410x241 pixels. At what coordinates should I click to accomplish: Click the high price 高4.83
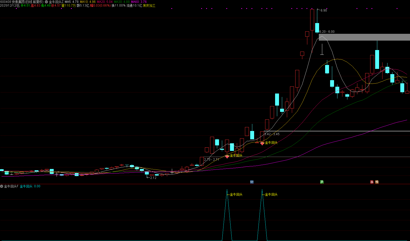35,6
